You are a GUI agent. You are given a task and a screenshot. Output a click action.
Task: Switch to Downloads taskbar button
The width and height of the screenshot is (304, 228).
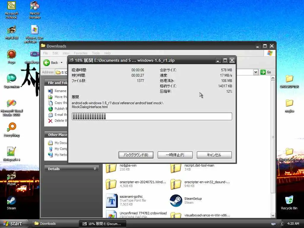pos(55,224)
